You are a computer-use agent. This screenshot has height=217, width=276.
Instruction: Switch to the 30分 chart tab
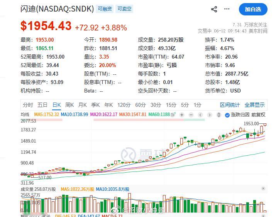[x=156, y=105]
